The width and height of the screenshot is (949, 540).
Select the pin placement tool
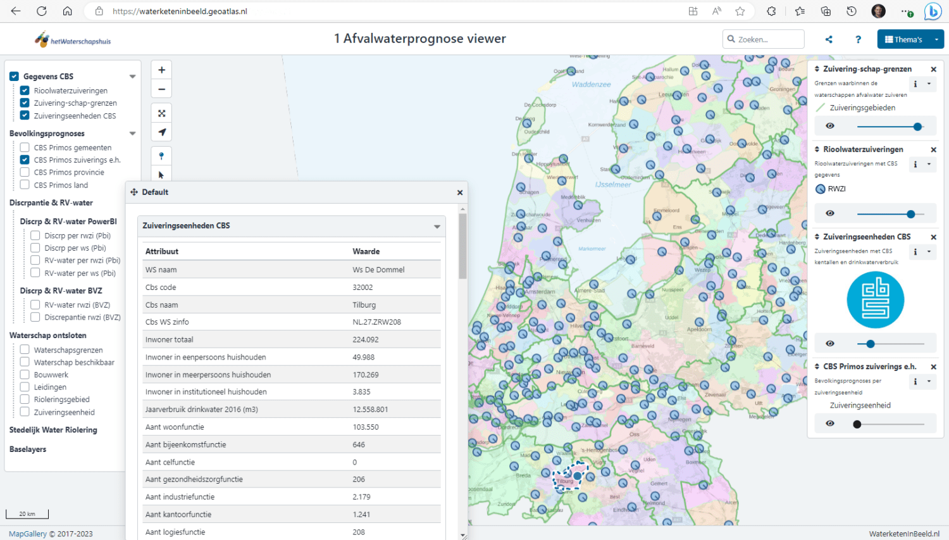161,155
